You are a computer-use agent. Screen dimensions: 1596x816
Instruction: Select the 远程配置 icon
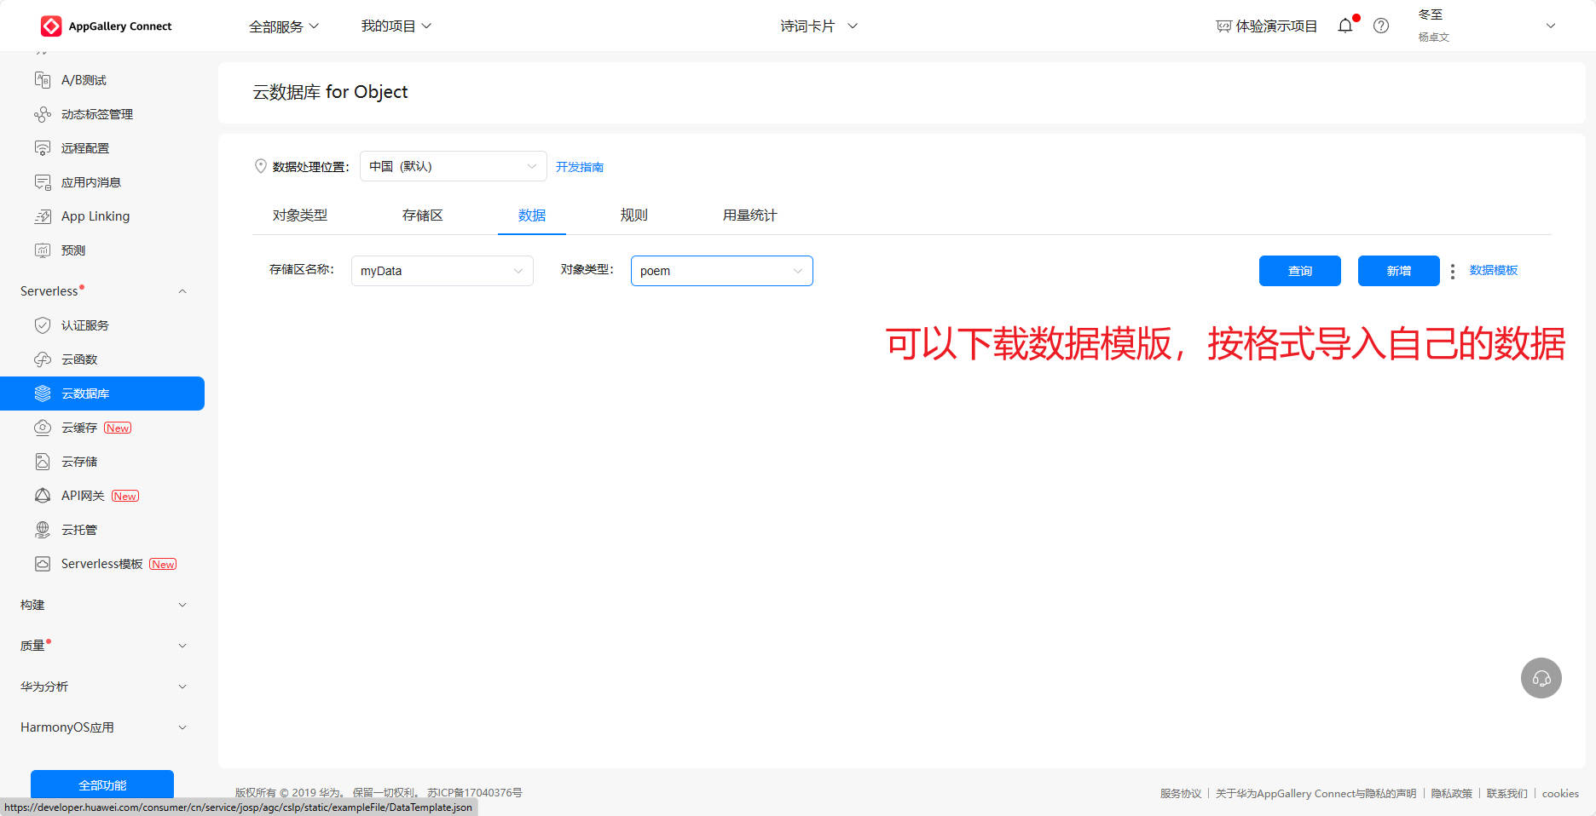coord(43,148)
